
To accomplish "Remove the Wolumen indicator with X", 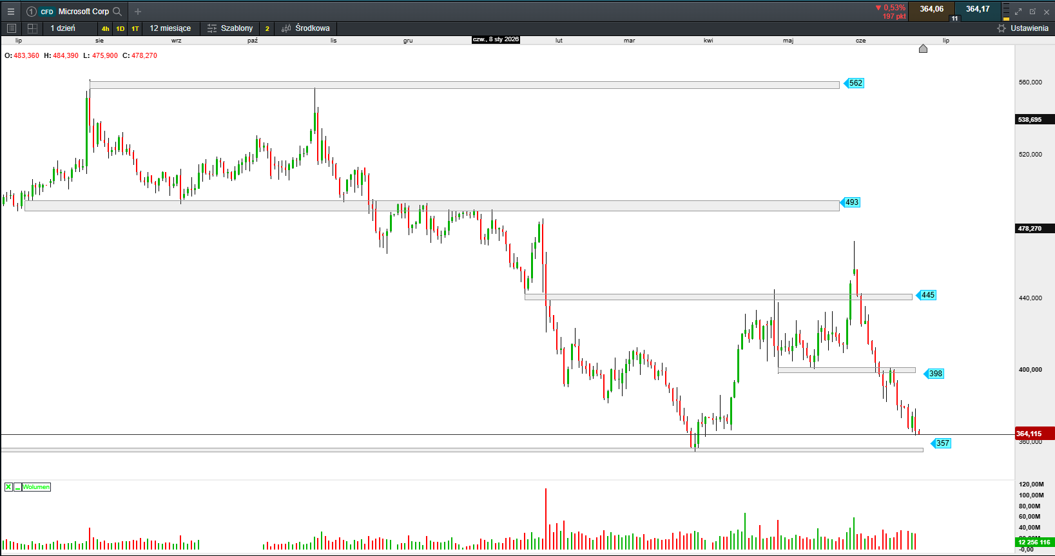I will tap(8, 487).
